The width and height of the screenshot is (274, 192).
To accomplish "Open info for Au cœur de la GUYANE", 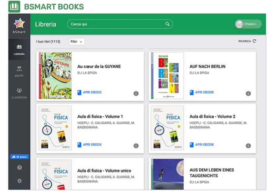I will click(x=136, y=93).
